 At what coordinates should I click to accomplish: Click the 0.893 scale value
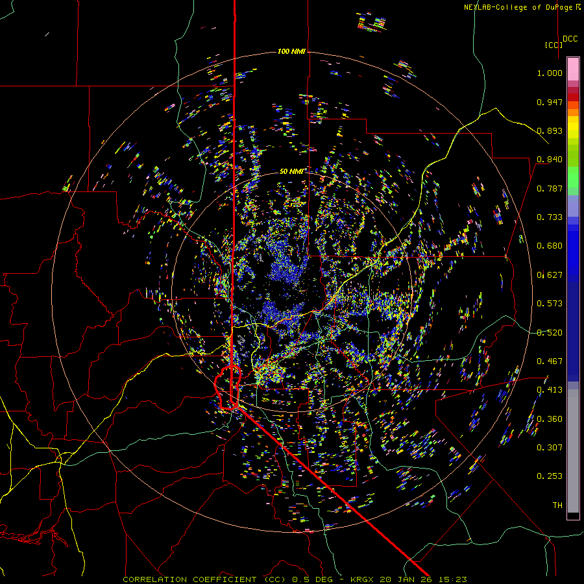coord(550,130)
